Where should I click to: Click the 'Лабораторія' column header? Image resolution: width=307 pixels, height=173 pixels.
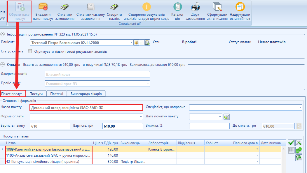pyautogui.click(x=162, y=143)
